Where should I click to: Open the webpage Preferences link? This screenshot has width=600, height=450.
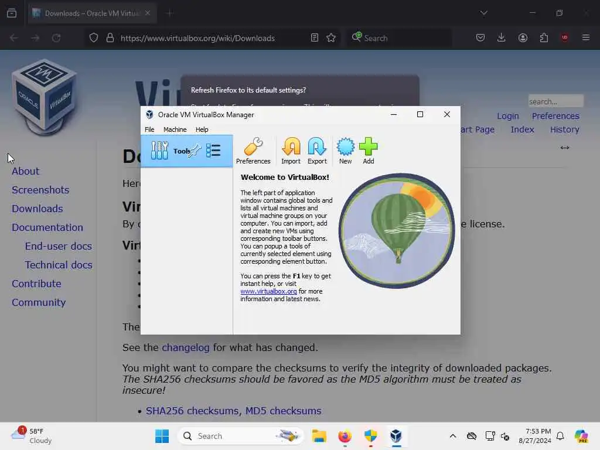pyautogui.click(x=555, y=116)
